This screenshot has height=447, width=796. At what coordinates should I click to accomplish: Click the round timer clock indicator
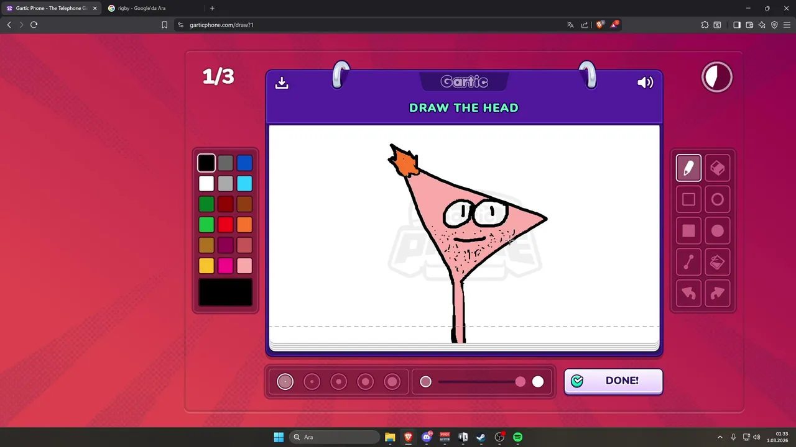click(717, 77)
